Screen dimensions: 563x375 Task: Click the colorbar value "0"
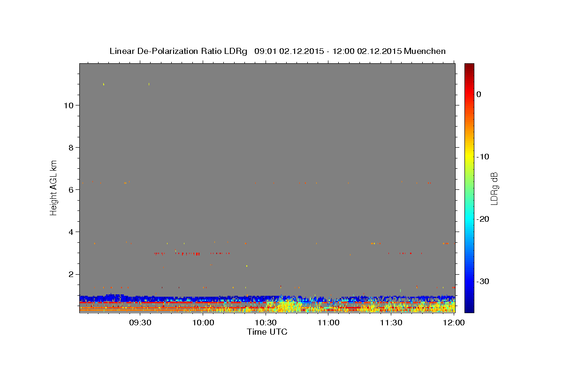tap(479, 94)
